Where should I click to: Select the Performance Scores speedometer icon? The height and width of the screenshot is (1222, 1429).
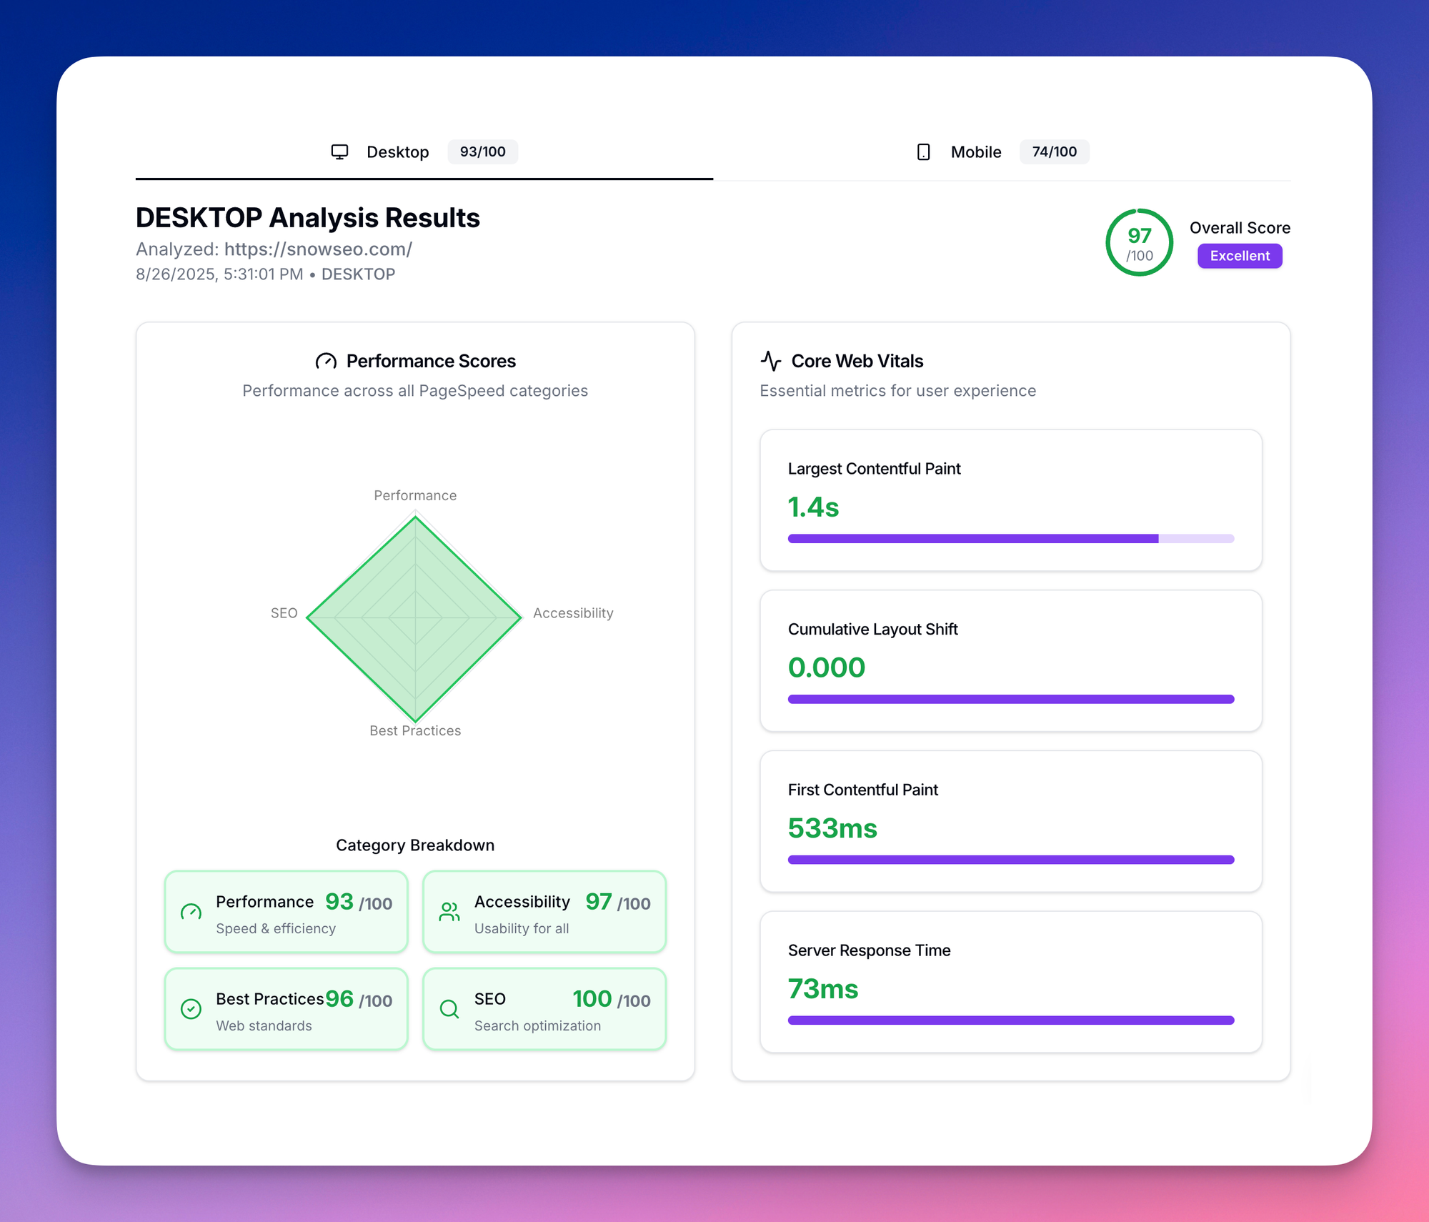(326, 361)
